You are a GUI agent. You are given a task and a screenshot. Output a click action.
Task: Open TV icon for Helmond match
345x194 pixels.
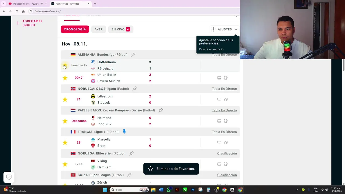pos(219,121)
